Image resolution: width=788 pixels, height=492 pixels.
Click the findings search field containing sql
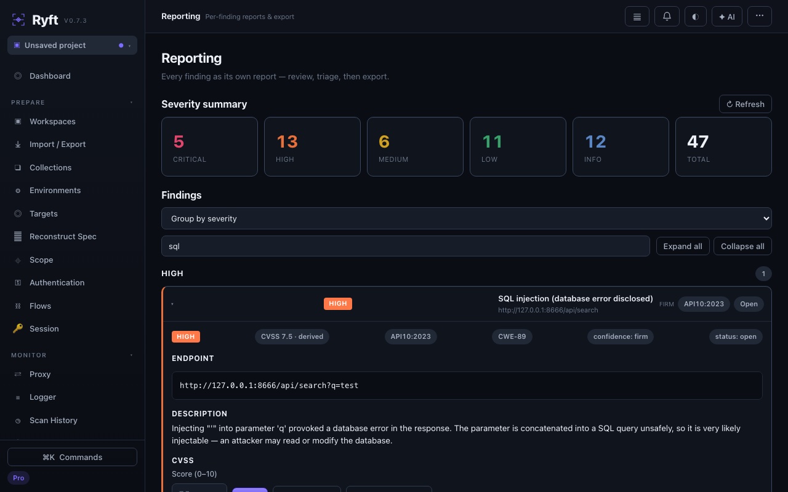coord(405,246)
